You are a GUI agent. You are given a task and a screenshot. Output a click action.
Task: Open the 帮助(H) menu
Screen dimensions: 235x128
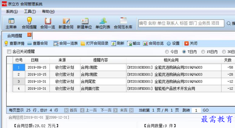tap(48, 11)
